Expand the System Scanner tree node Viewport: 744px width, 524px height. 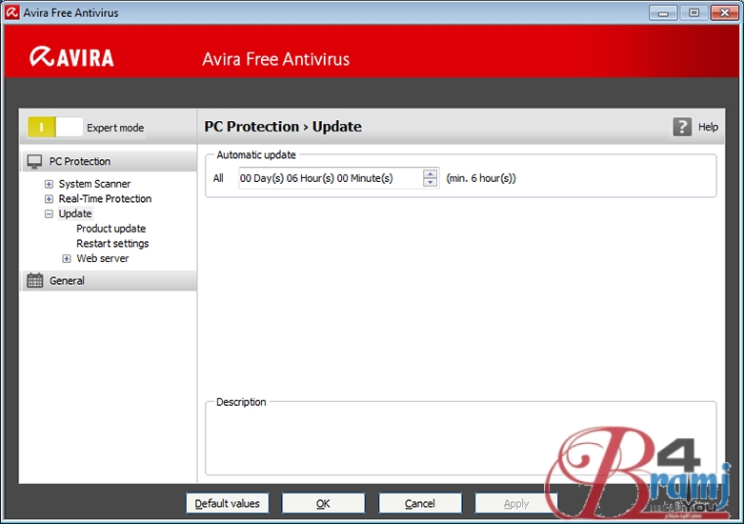tap(49, 184)
